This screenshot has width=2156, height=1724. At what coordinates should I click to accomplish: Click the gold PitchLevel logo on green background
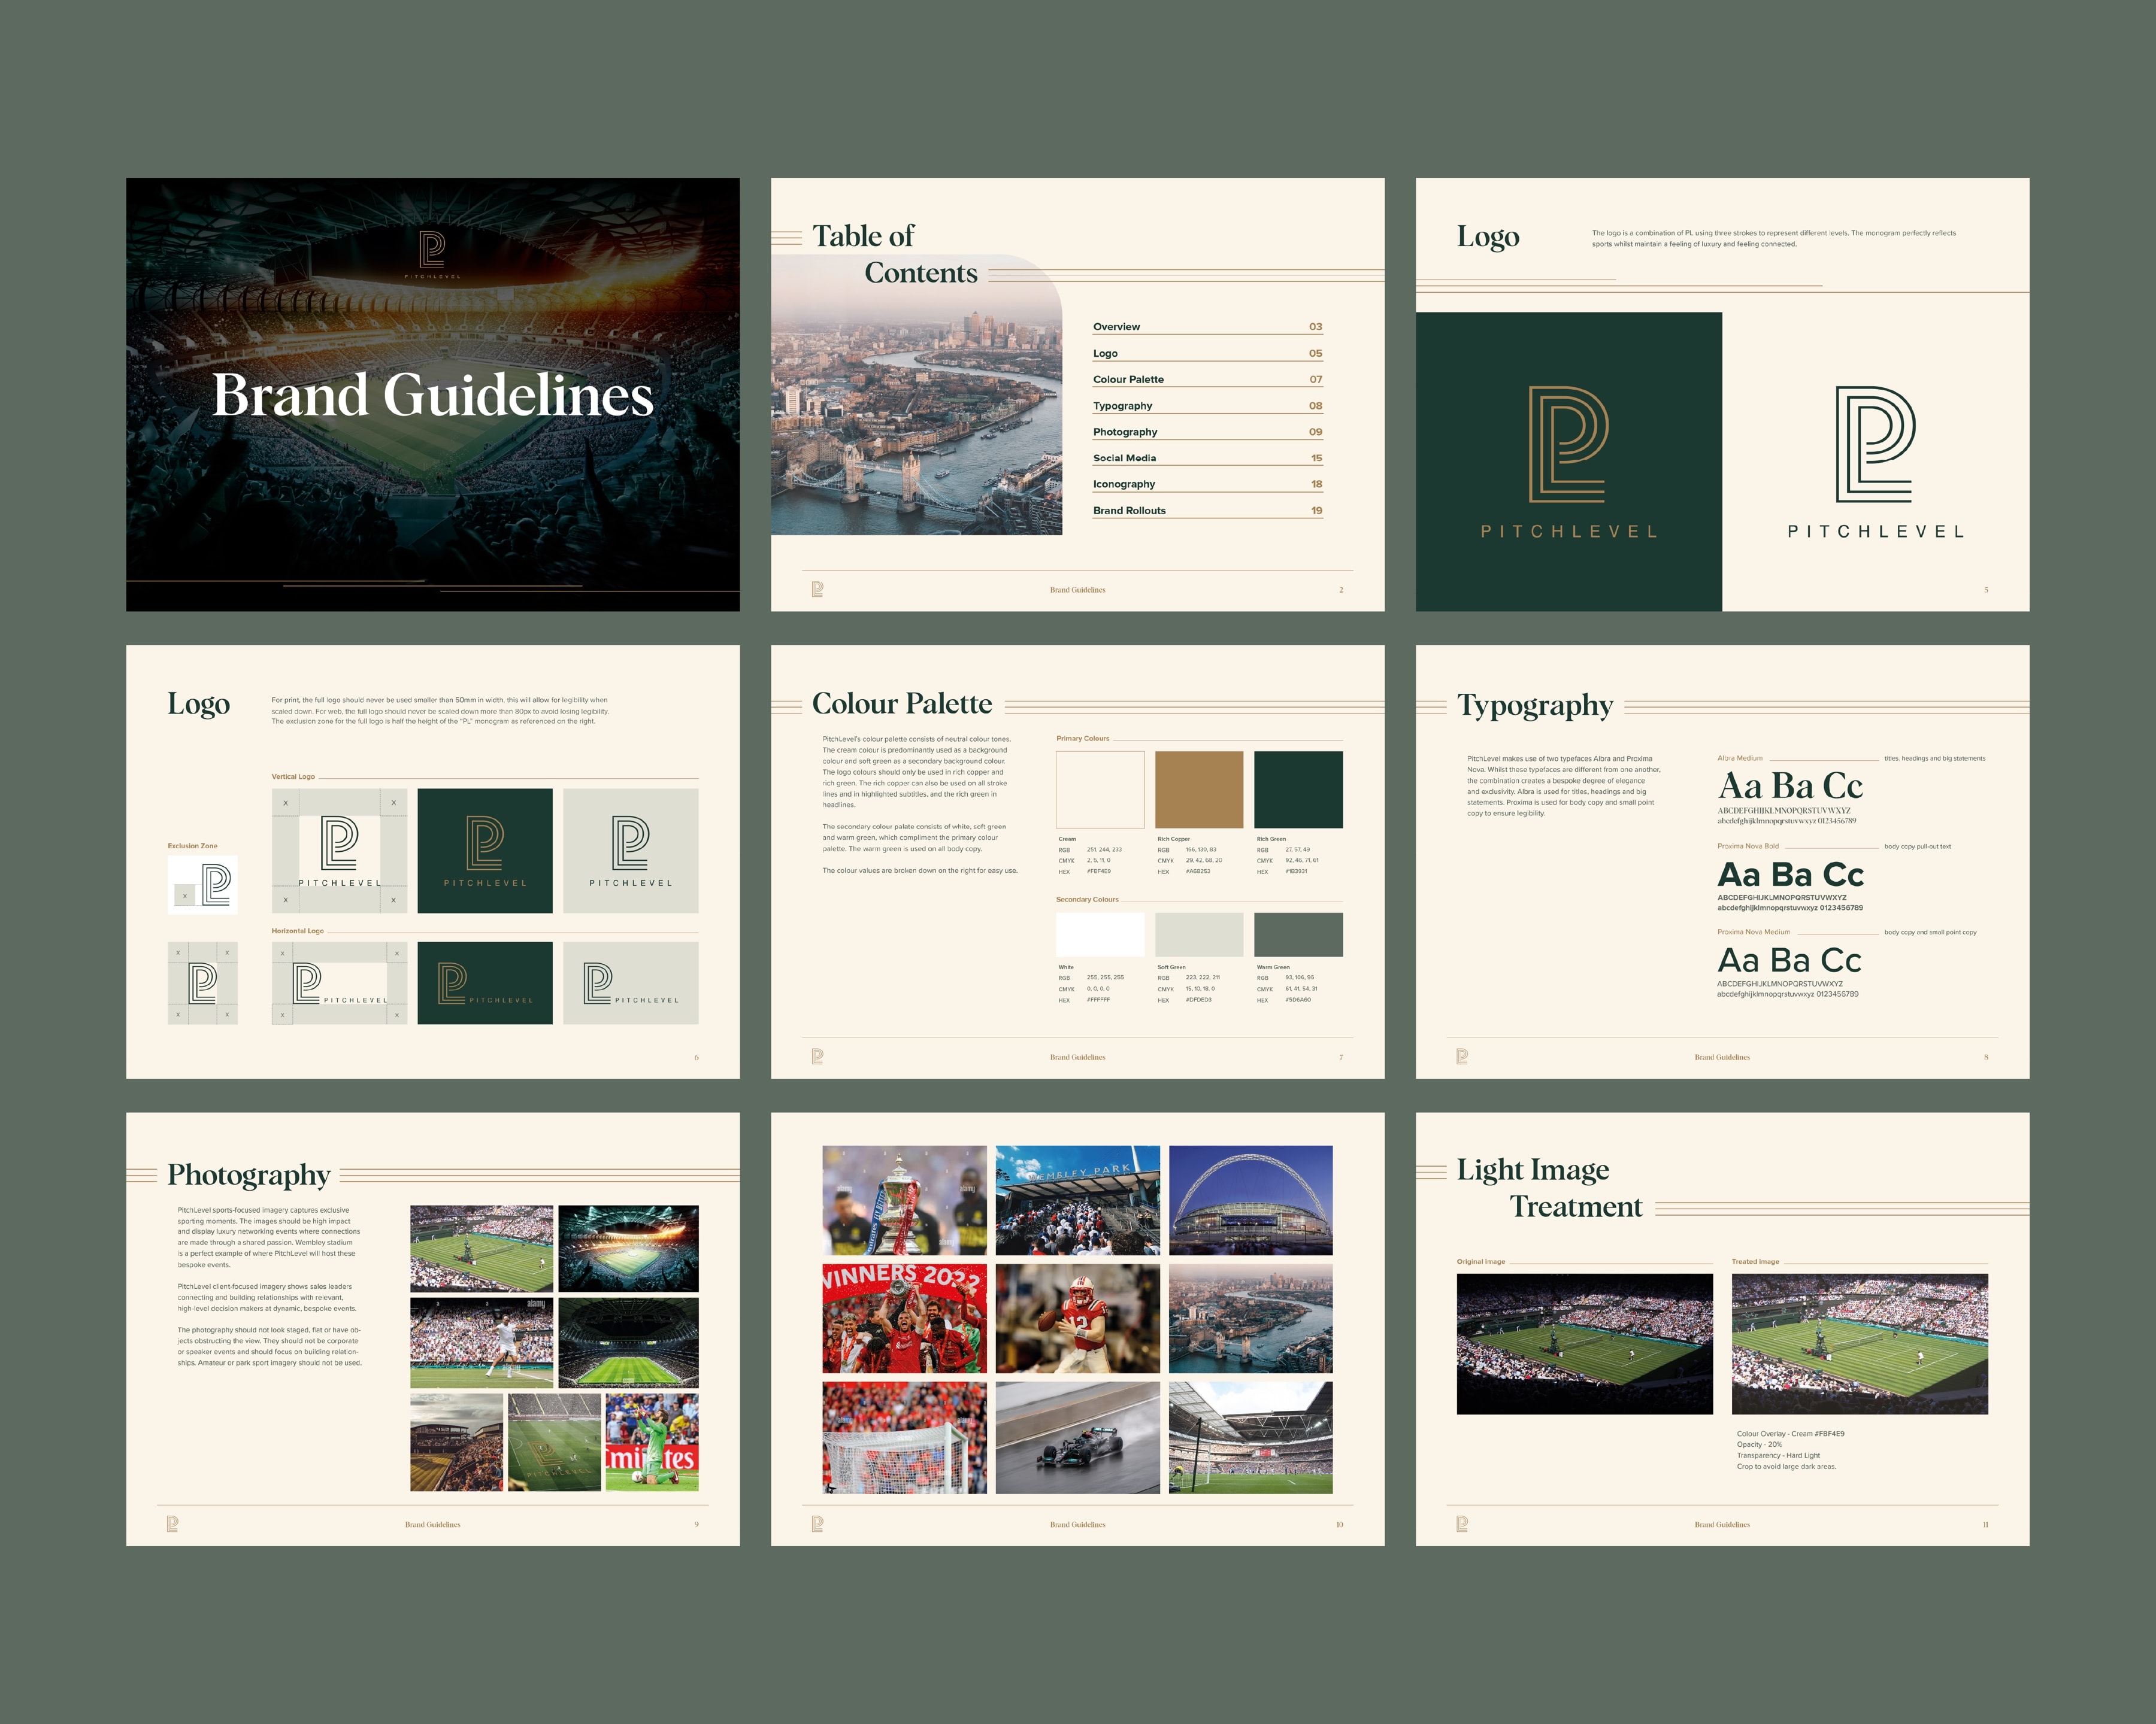click(x=1568, y=462)
